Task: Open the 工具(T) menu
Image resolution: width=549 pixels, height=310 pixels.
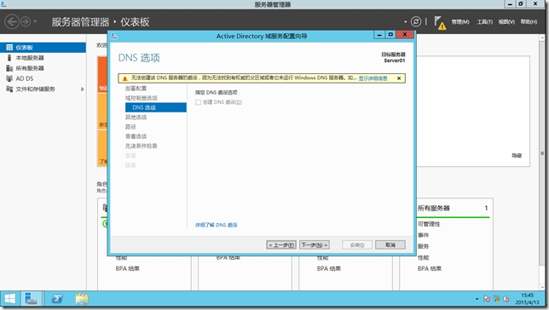Action: (484, 21)
